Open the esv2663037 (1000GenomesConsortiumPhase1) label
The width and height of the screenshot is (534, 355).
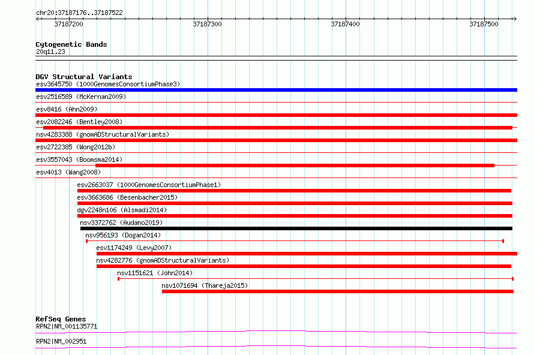click(x=149, y=185)
